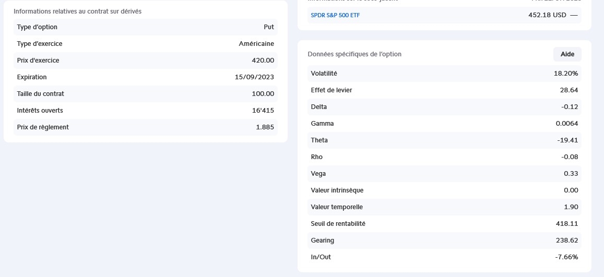Click the In/Out percentage value
Viewport: 604px width, 277px height.
pos(566,257)
